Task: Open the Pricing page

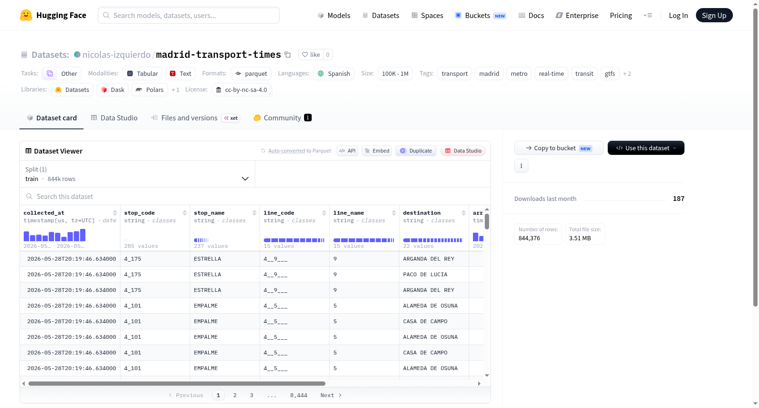Action: pyautogui.click(x=621, y=15)
